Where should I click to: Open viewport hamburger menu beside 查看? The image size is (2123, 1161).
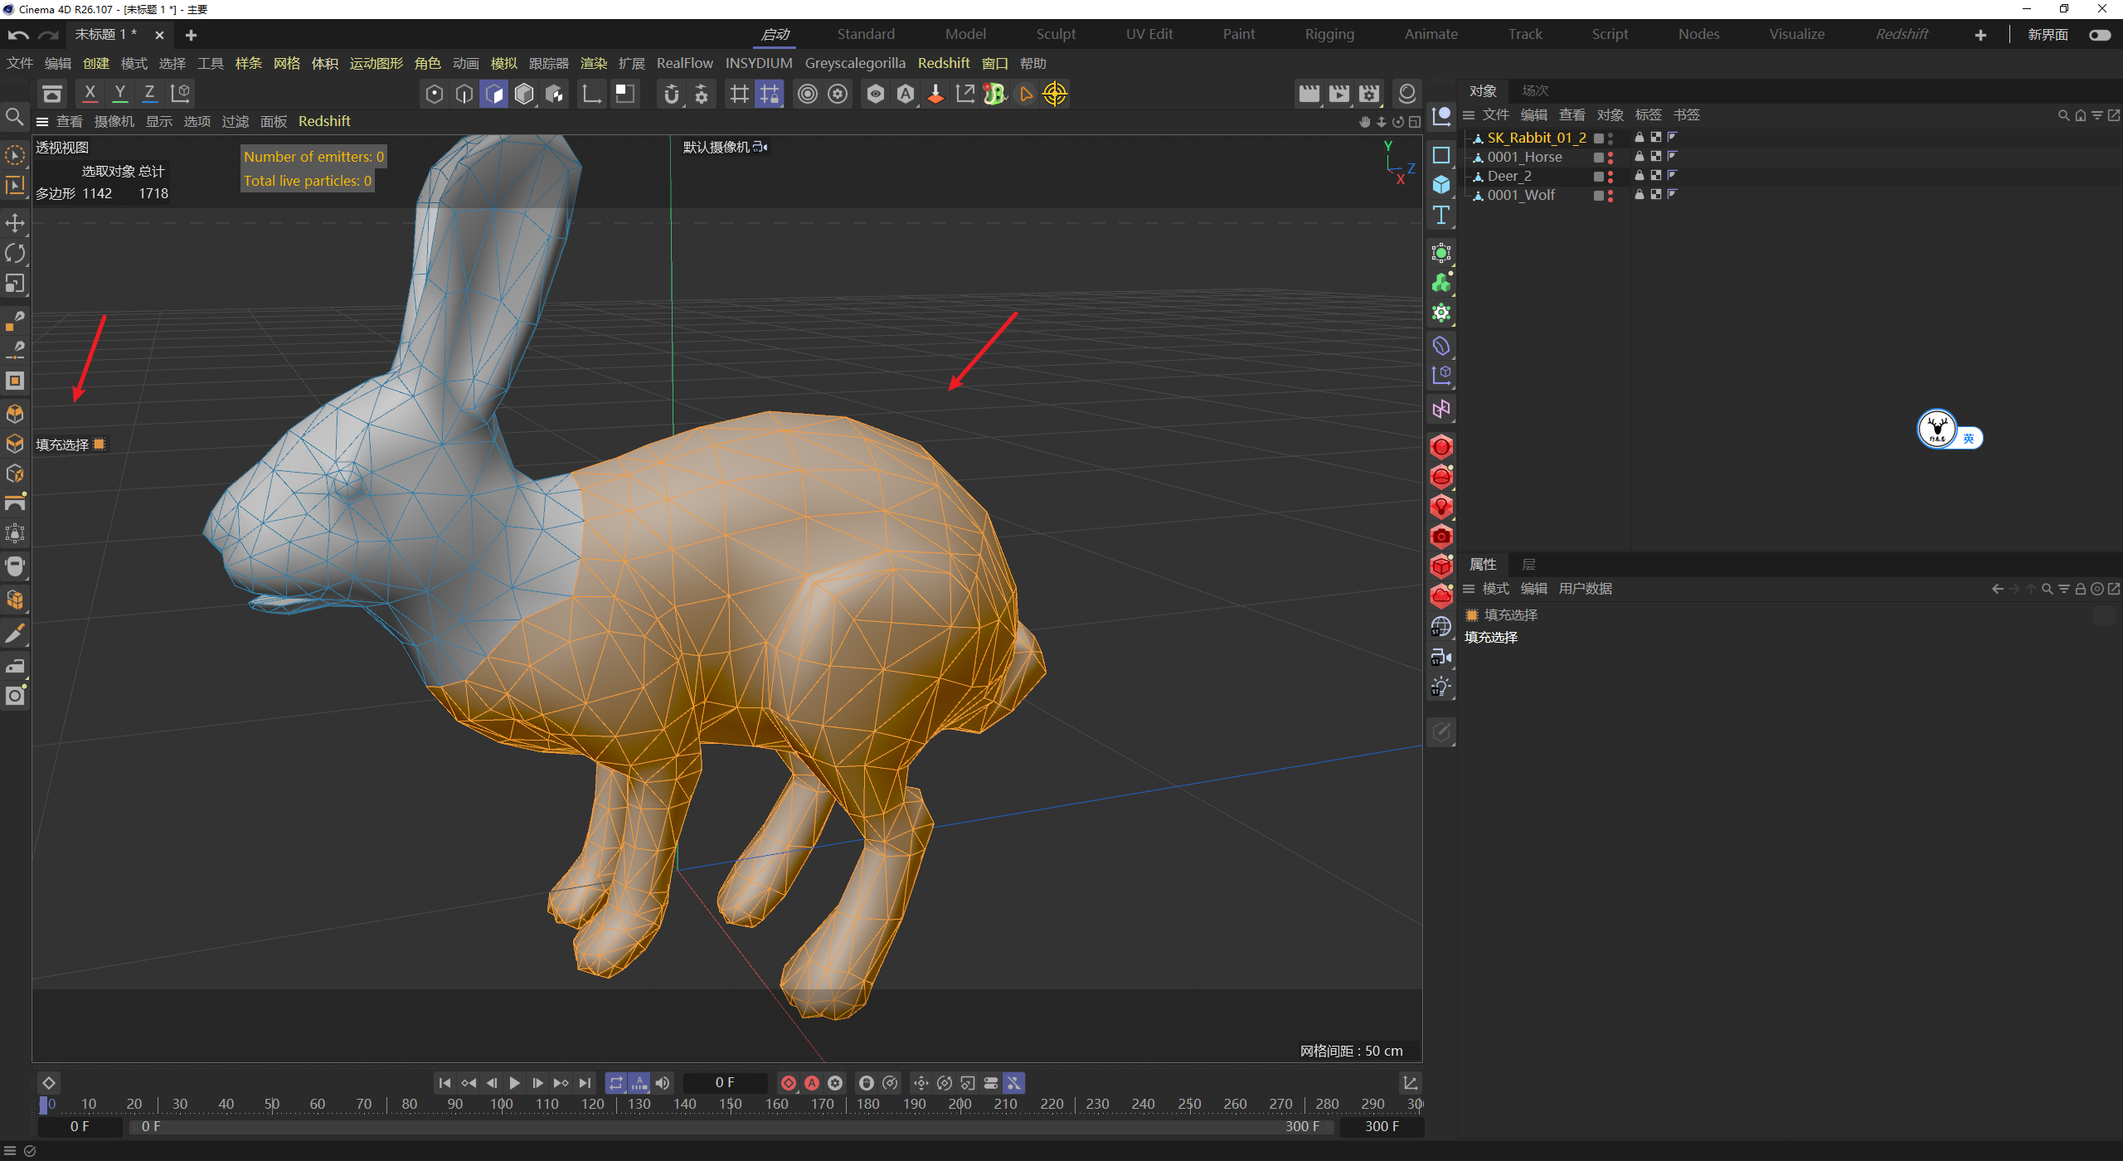click(x=42, y=122)
